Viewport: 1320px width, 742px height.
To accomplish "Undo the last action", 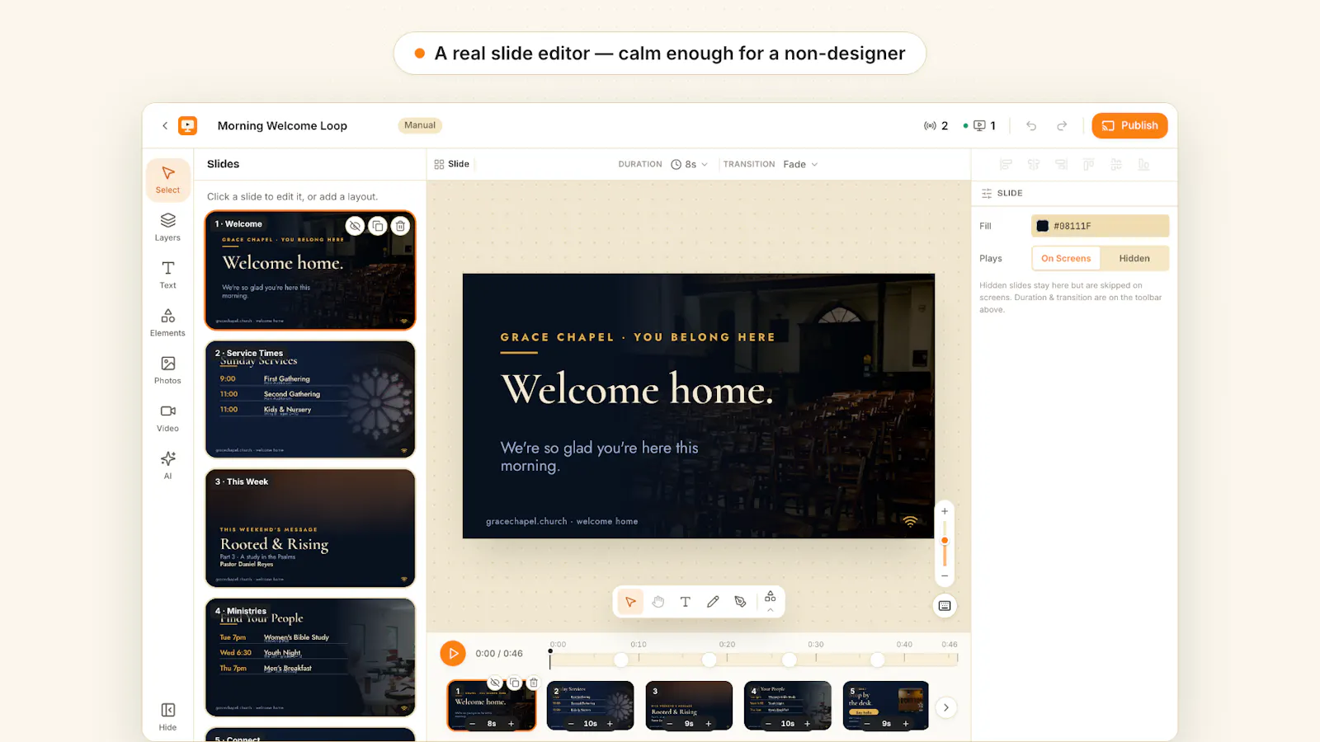I will click(x=1031, y=125).
